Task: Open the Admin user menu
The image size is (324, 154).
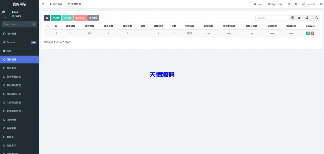Action: click(309, 4)
